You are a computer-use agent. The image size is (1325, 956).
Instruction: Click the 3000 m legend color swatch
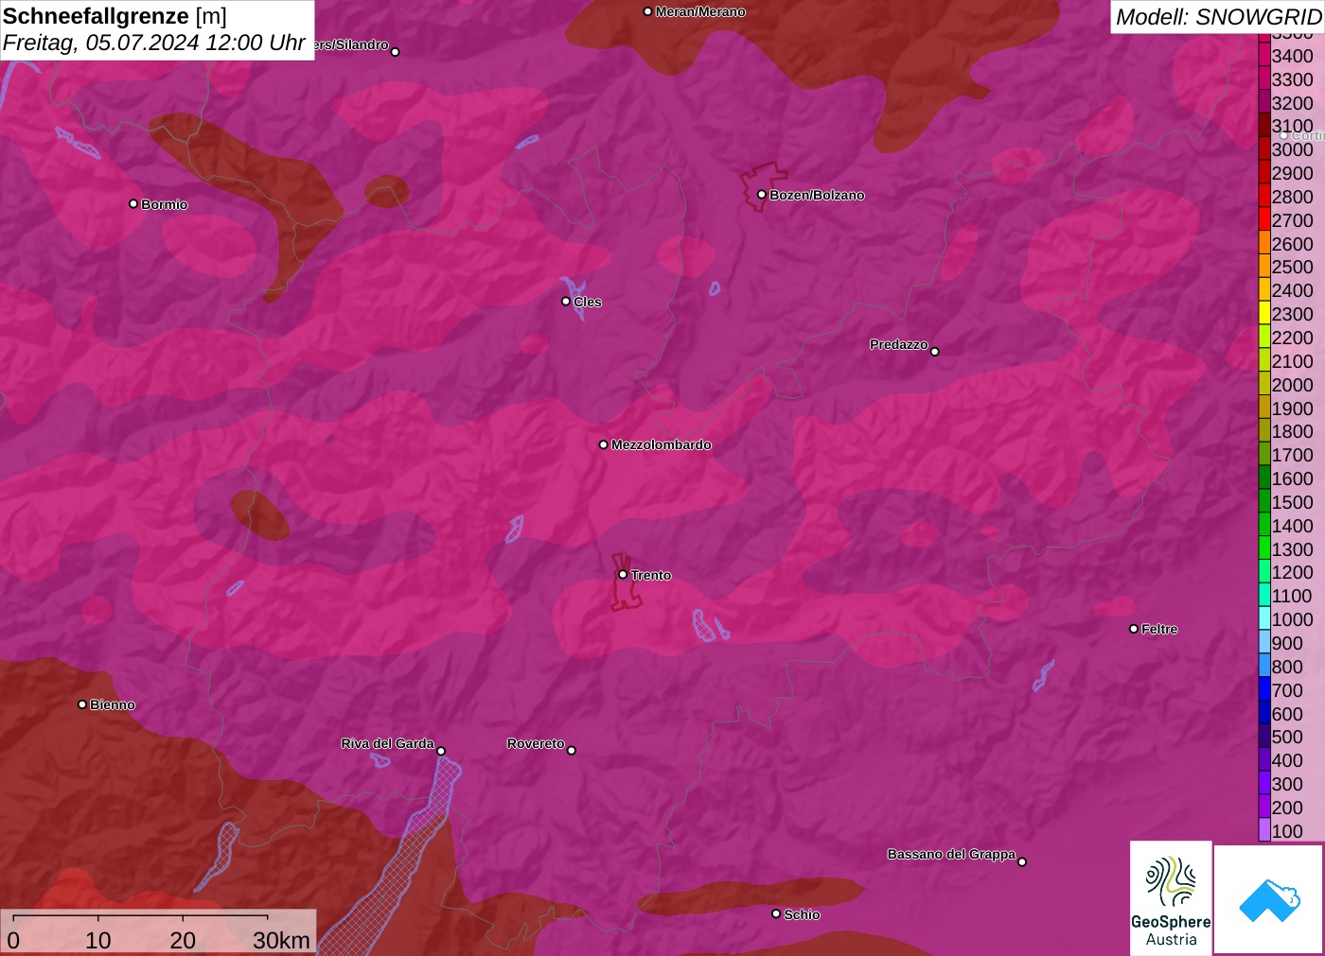pyautogui.click(x=1264, y=149)
